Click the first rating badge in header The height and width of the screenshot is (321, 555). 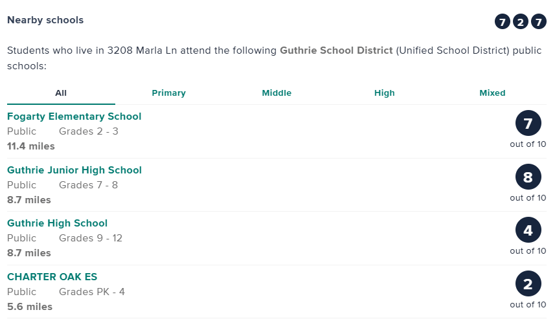[503, 22]
